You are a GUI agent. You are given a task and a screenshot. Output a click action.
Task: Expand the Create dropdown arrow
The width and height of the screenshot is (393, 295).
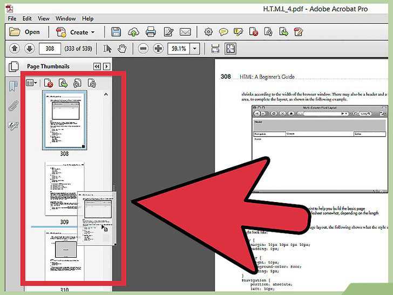(x=93, y=32)
